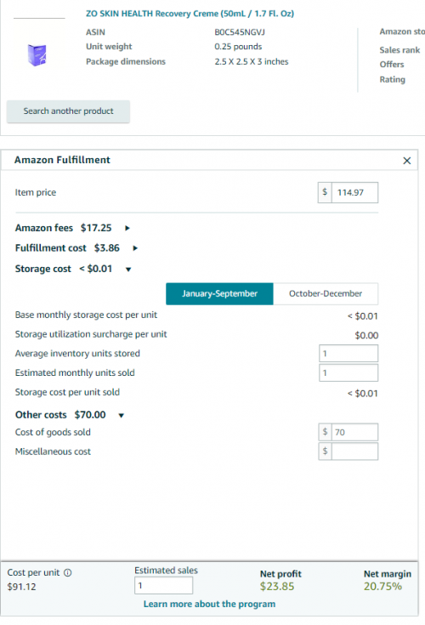Image resolution: width=425 pixels, height=625 pixels.
Task: Expand the Fulfillment cost details arrow
Action: (135, 248)
